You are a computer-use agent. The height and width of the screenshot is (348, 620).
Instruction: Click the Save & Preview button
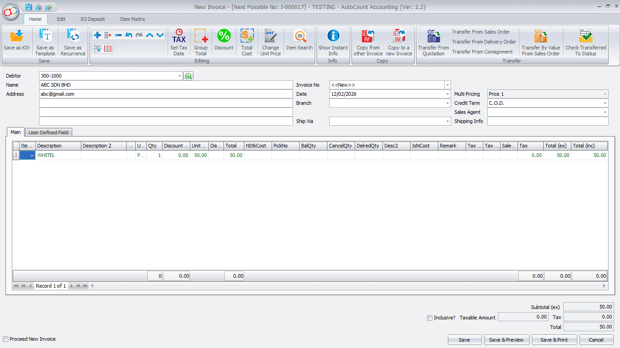pos(506,339)
